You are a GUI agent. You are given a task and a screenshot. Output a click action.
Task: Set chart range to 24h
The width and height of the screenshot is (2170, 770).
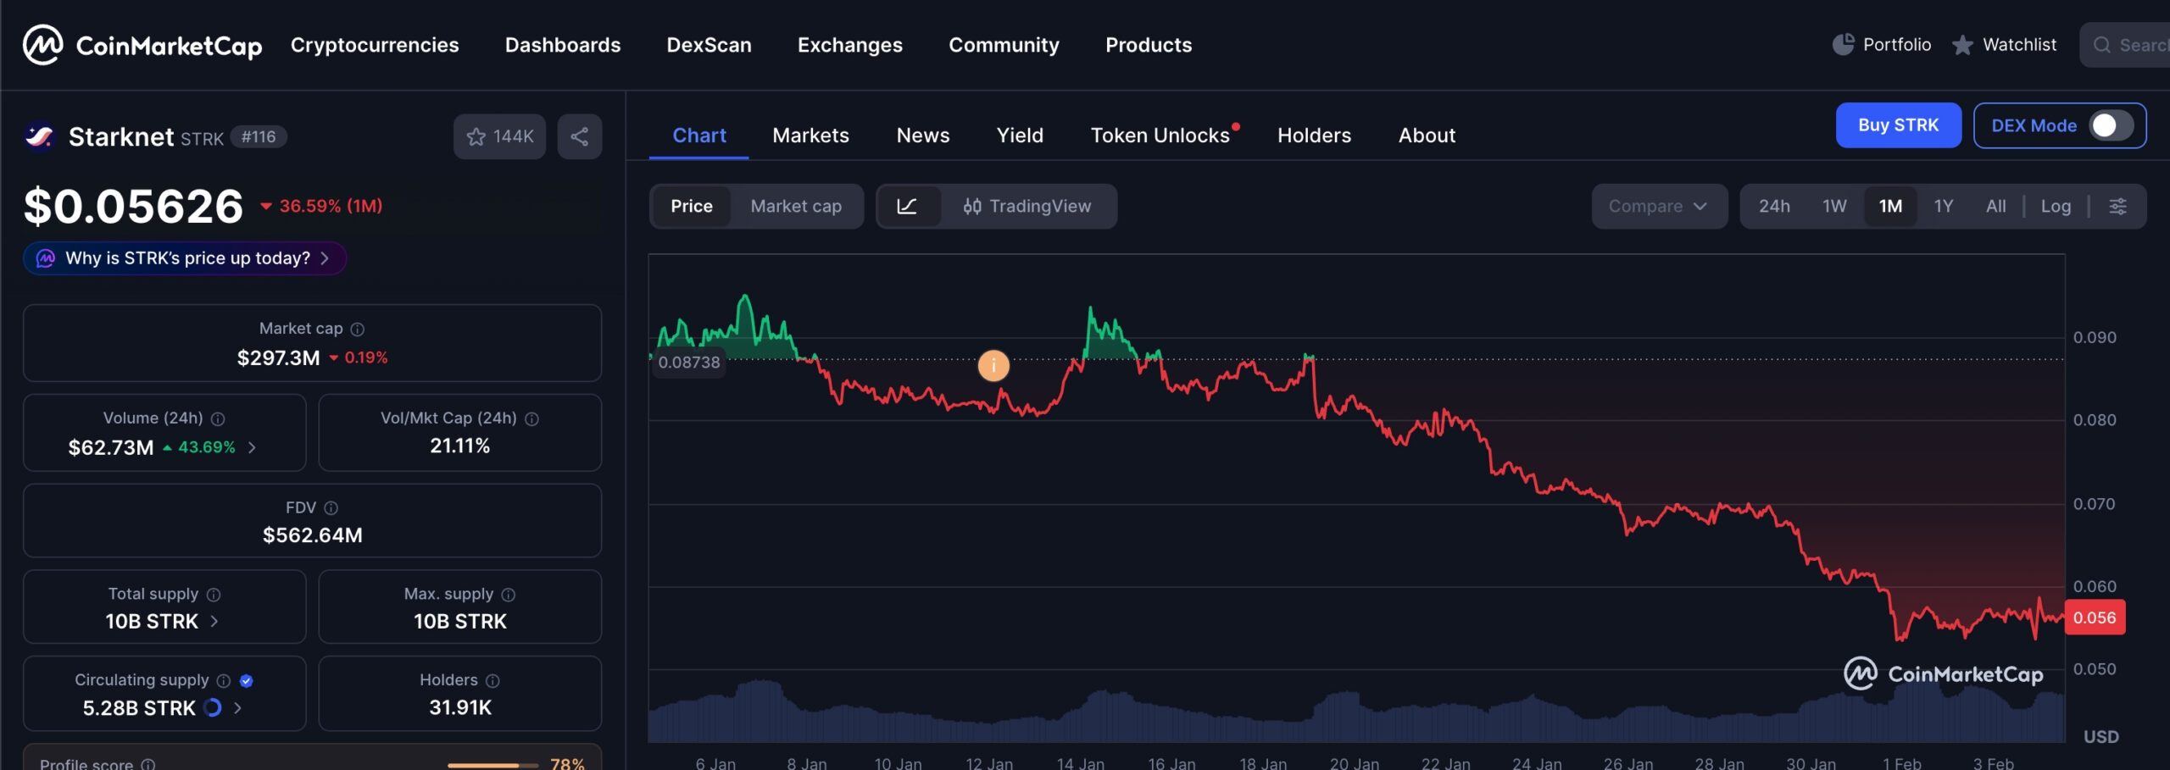click(x=1774, y=206)
